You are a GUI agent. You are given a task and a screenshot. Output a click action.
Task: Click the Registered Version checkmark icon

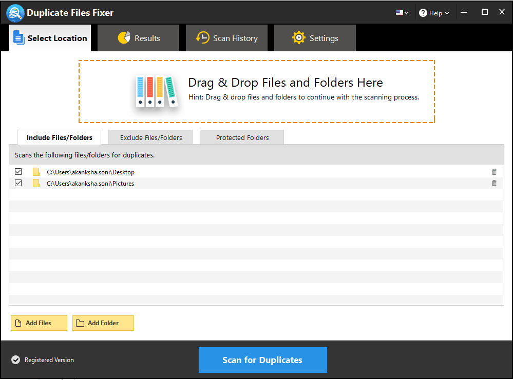pyautogui.click(x=16, y=359)
